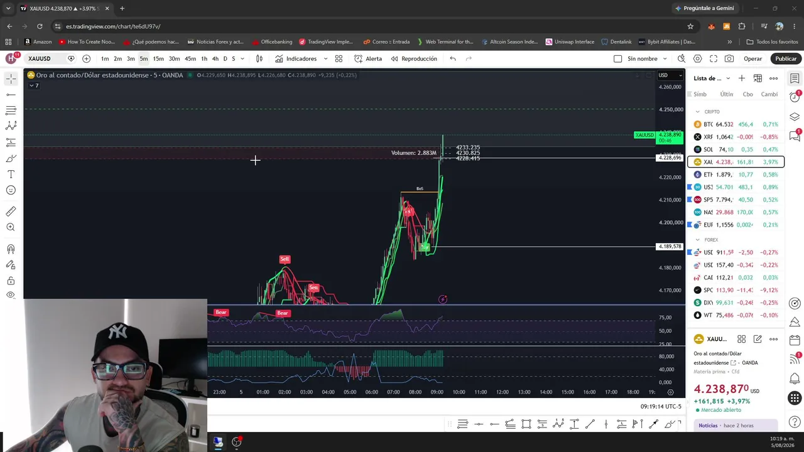This screenshot has height=452, width=804.
Task: Bookmark this page with the star icon
Action: click(x=690, y=26)
